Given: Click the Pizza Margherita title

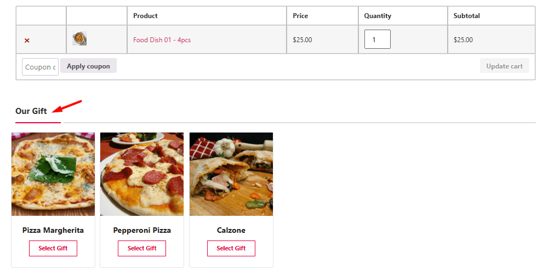Looking at the screenshot, I should tap(53, 231).
